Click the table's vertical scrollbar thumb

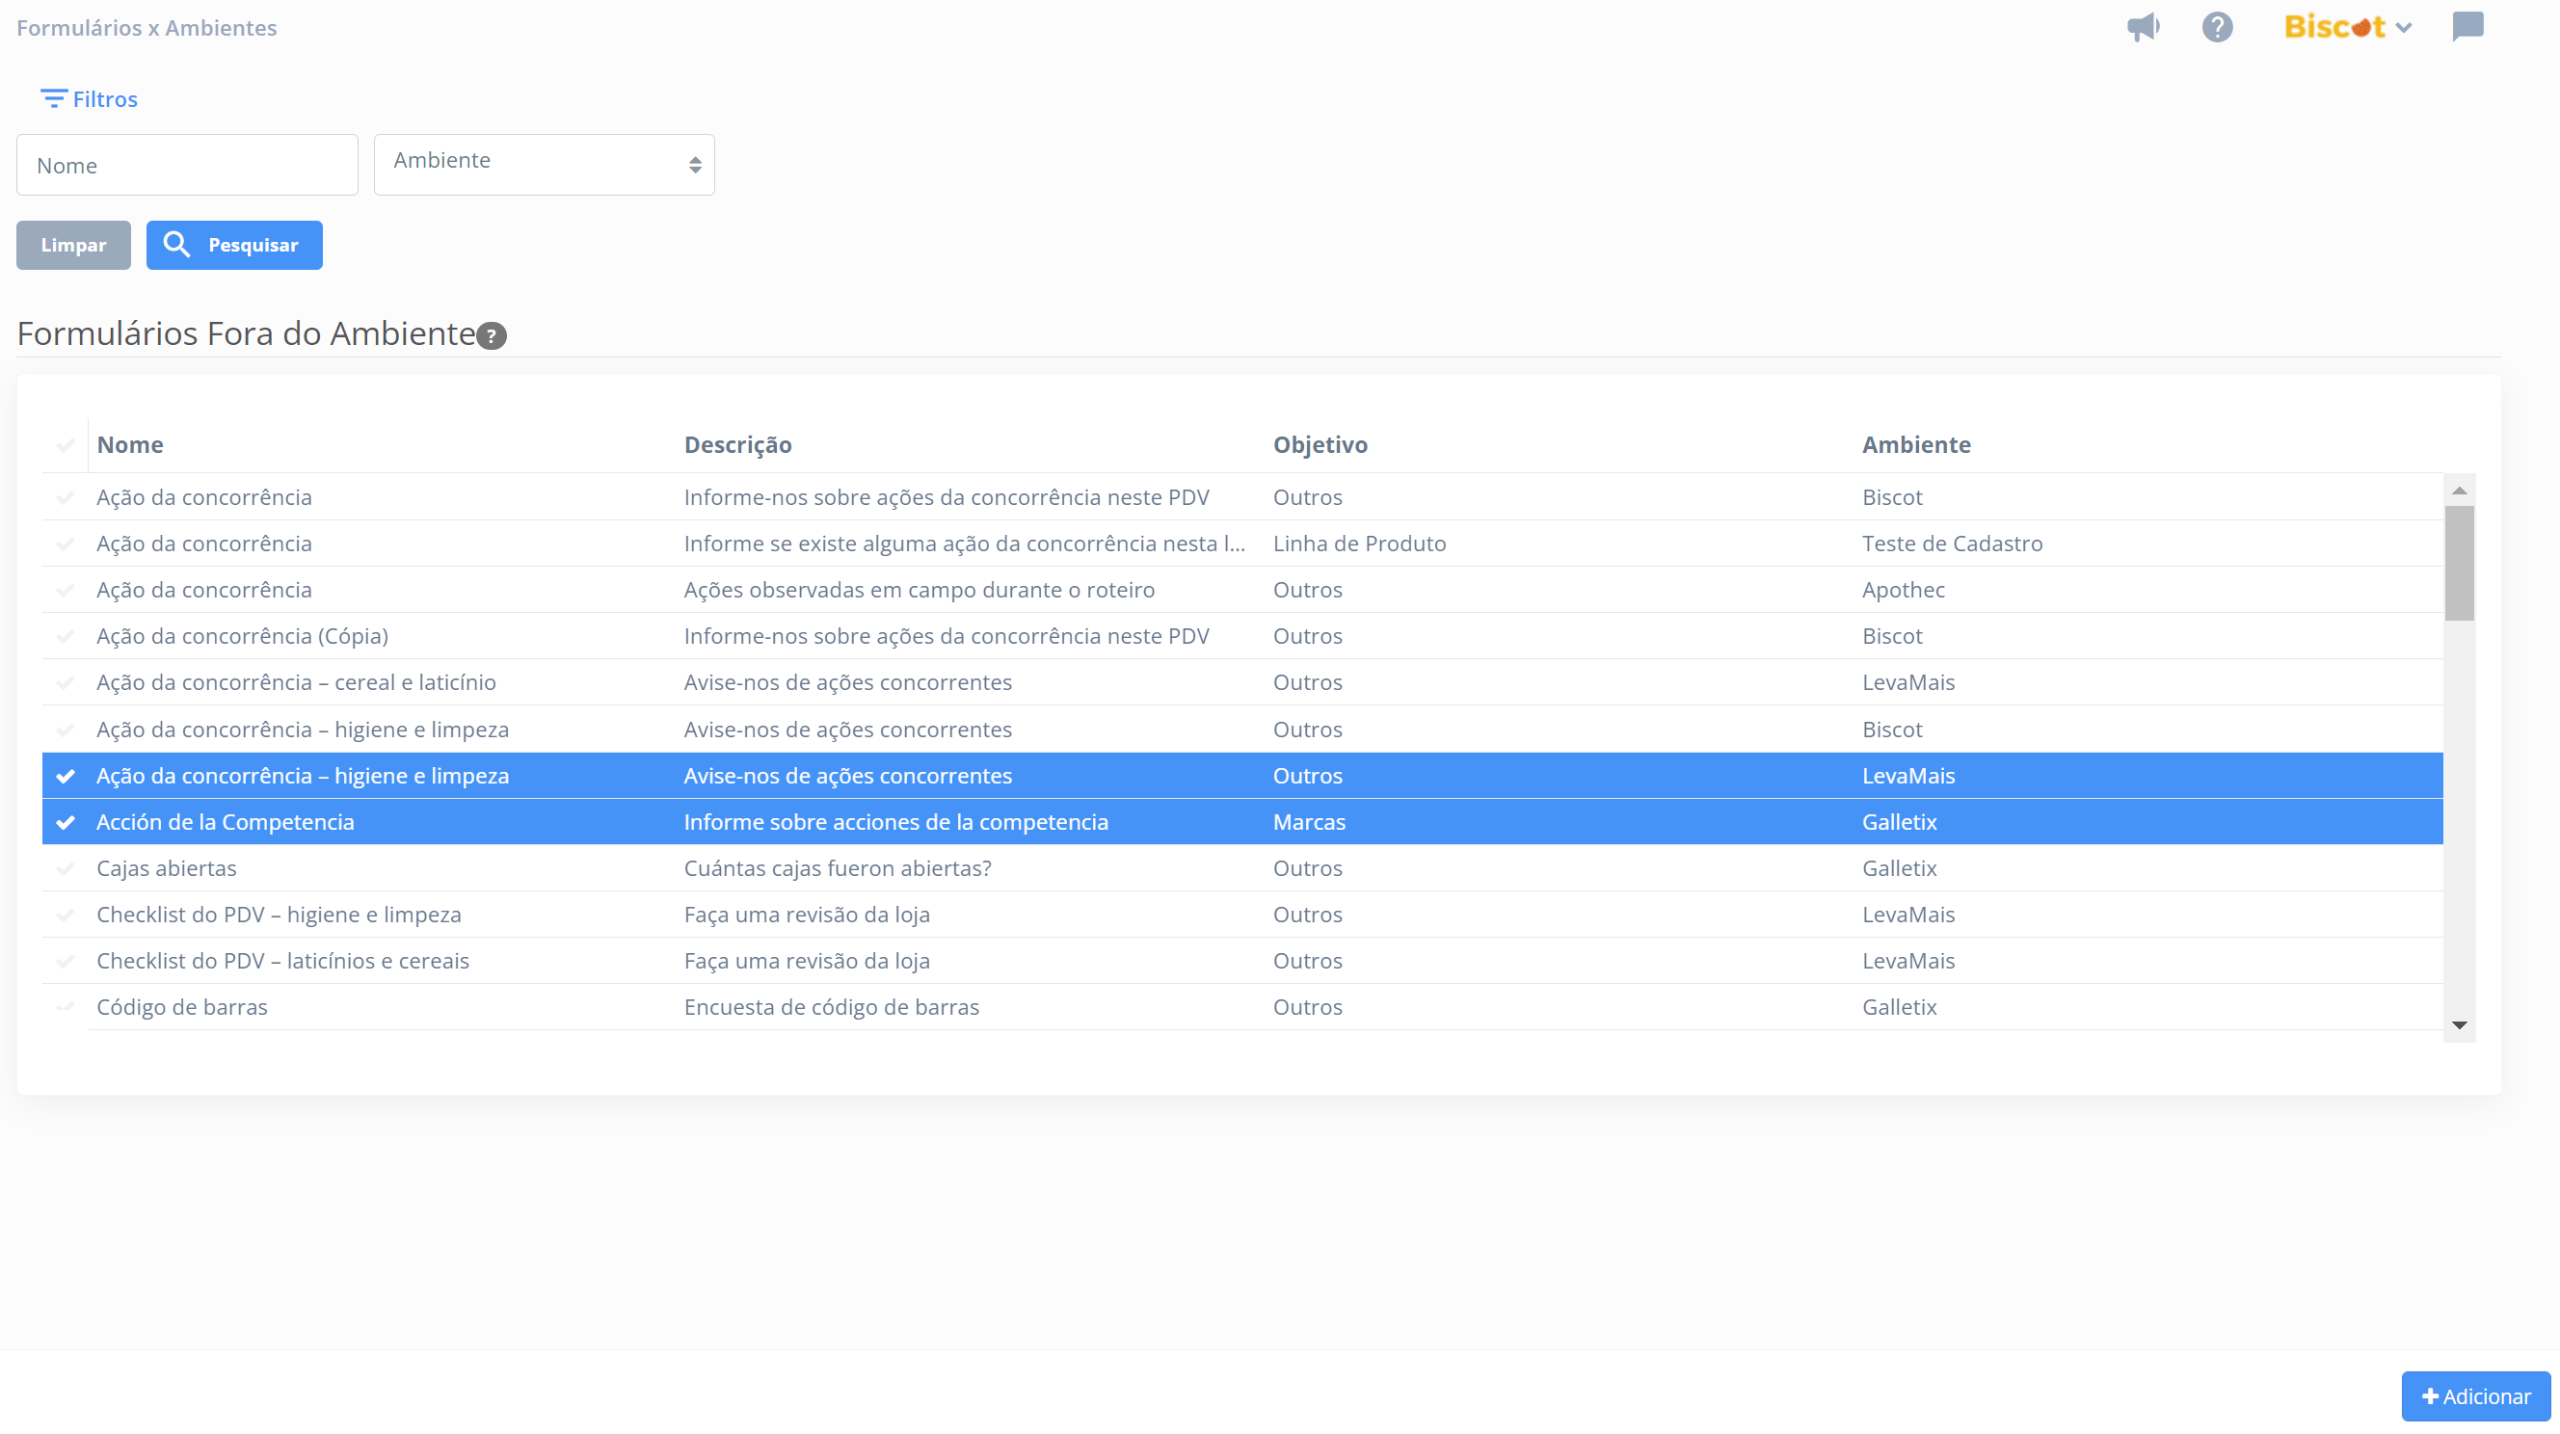coord(2459,563)
